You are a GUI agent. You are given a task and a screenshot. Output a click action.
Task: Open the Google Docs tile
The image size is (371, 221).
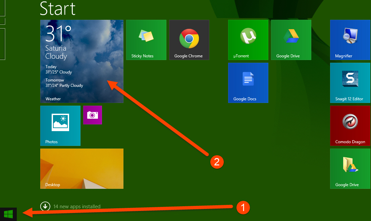(x=248, y=82)
